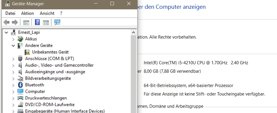The width and height of the screenshot is (277, 113).
Task: Click the Audioeingänge und -ausgänge speaker icon
Action: point(20,72)
